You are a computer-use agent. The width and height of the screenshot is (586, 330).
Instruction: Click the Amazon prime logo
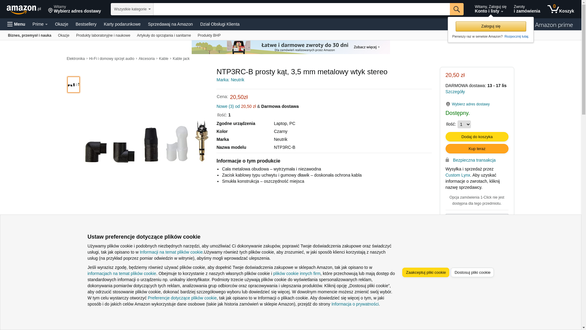(554, 25)
